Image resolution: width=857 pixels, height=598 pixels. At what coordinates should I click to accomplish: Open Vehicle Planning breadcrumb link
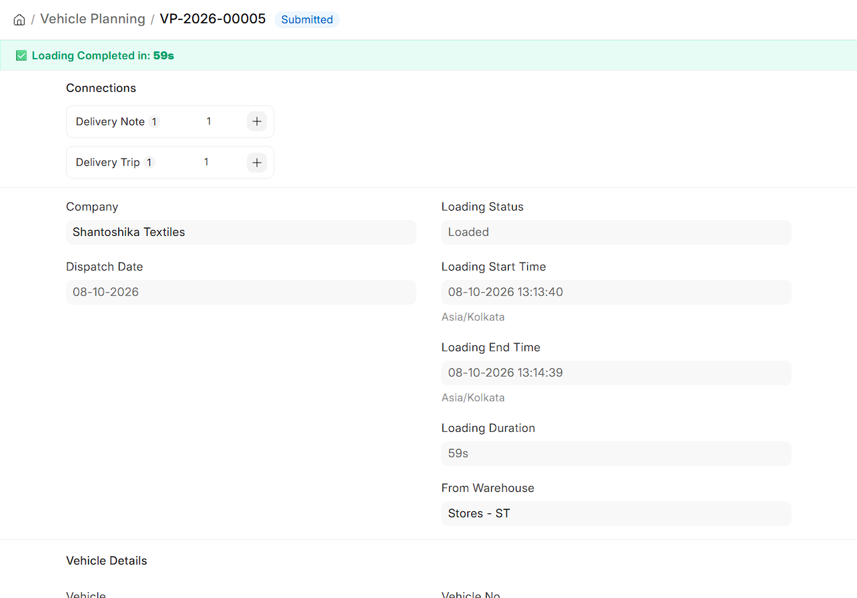click(93, 19)
